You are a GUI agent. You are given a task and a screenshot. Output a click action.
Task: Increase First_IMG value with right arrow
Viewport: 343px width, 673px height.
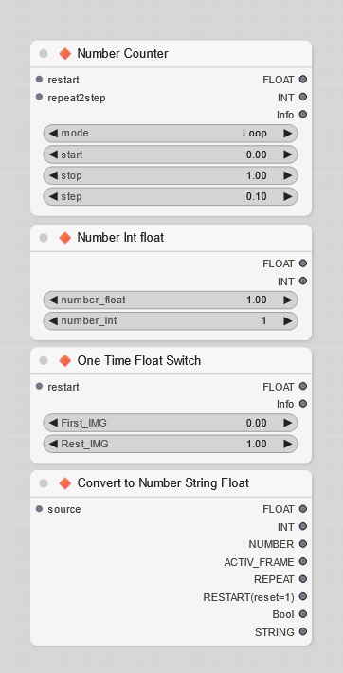point(288,423)
